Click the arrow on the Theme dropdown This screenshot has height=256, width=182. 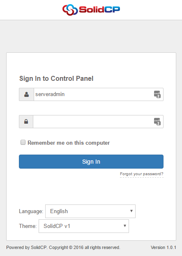[125, 226]
